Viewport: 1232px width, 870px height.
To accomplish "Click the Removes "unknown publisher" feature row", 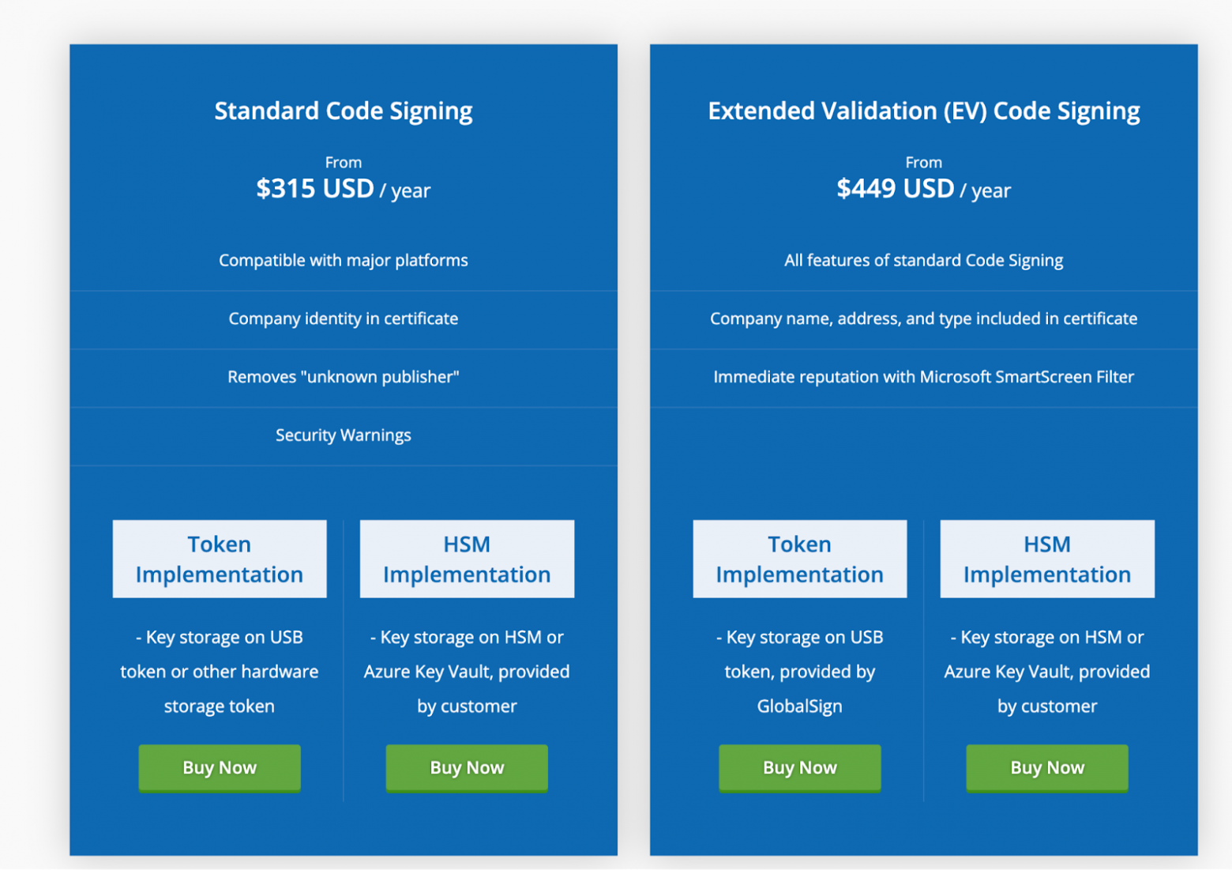I will pos(344,377).
